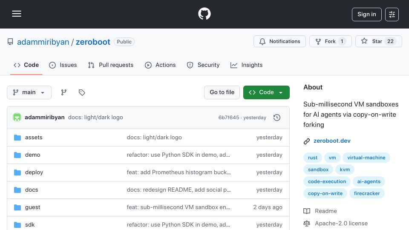The height and width of the screenshot is (230, 409).
Task: Open the zeroboot.dev website link
Action: [332, 141]
